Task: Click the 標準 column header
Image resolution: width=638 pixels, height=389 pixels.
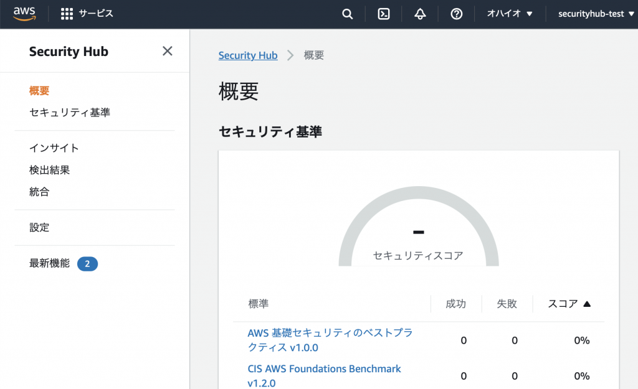Action: 259,304
